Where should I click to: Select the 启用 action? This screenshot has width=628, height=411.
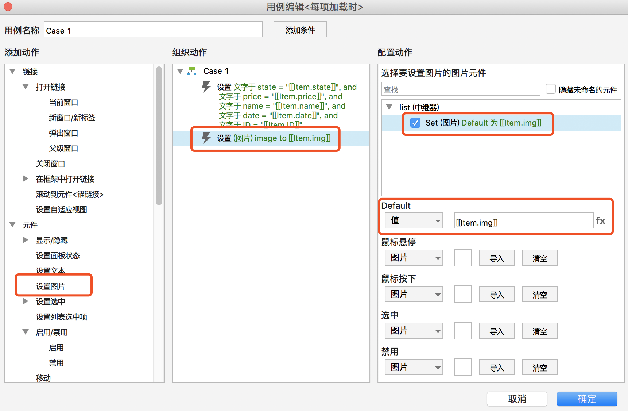[x=56, y=347]
